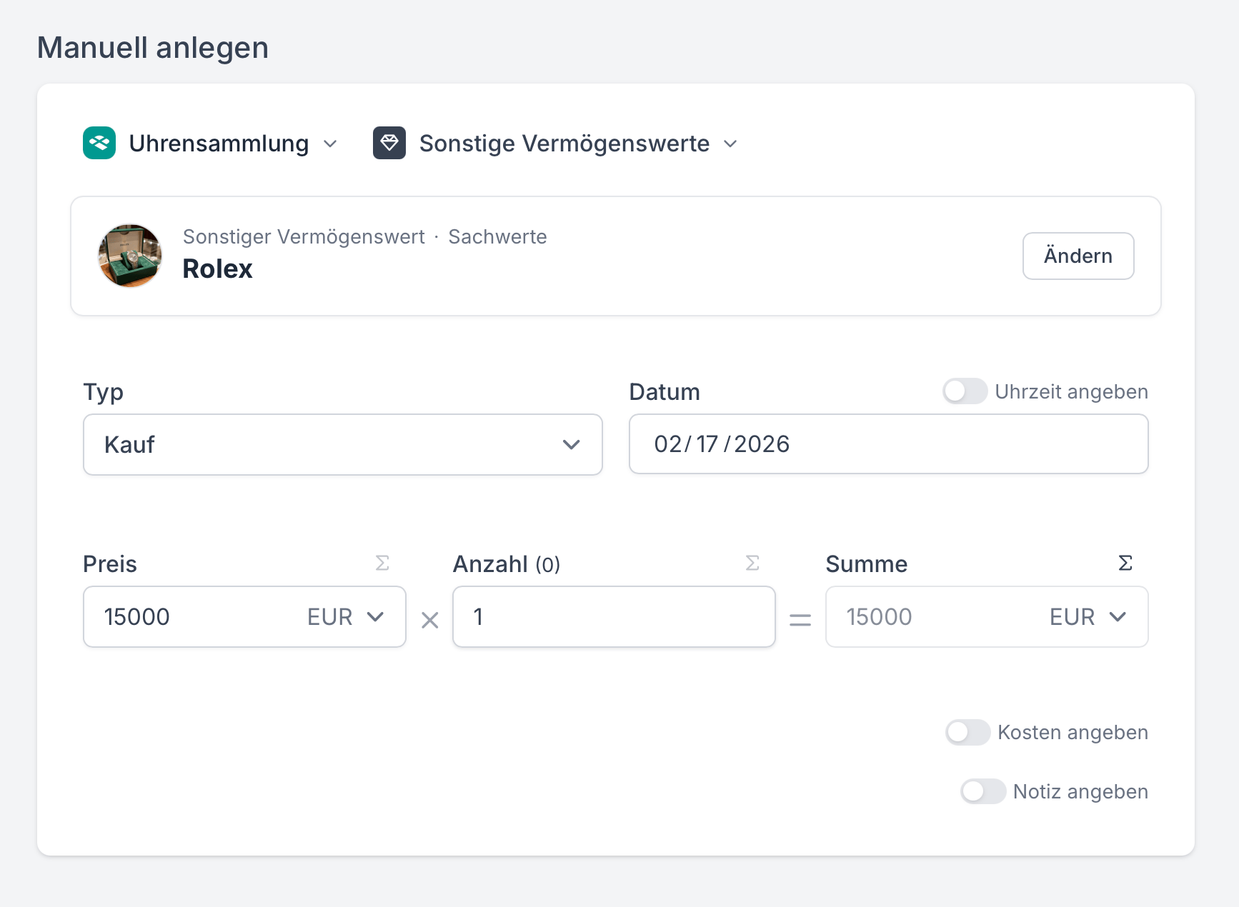Click the multiplication sign between Preis and Anzahl
The width and height of the screenshot is (1239, 907).
(x=430, y=620)
